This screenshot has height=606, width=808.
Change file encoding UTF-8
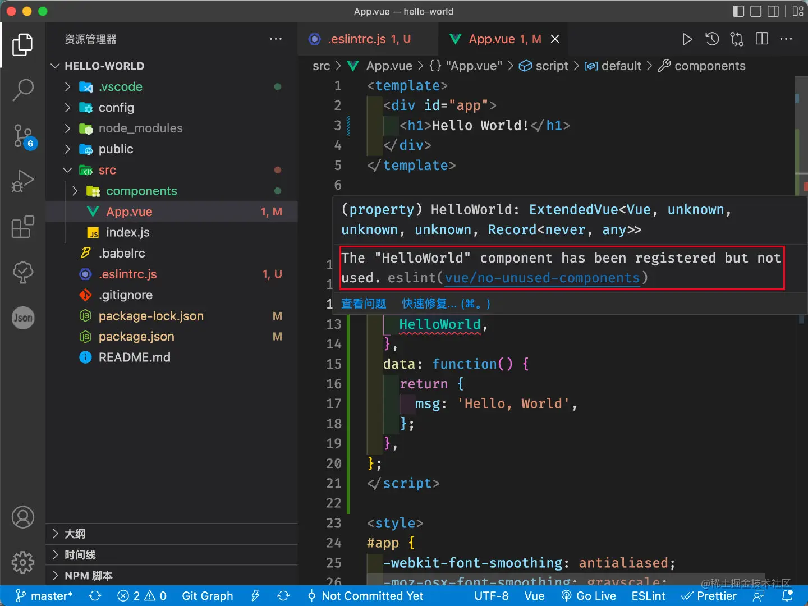tap(492, 596)
